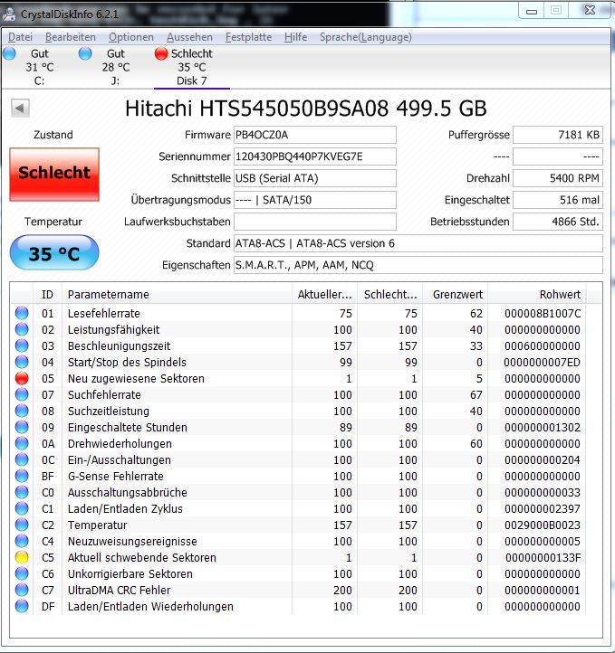This screenshot has height=653, width=615.
Task: Click the Drehzahl value 5400 RPM
Action: coord(558,178)
